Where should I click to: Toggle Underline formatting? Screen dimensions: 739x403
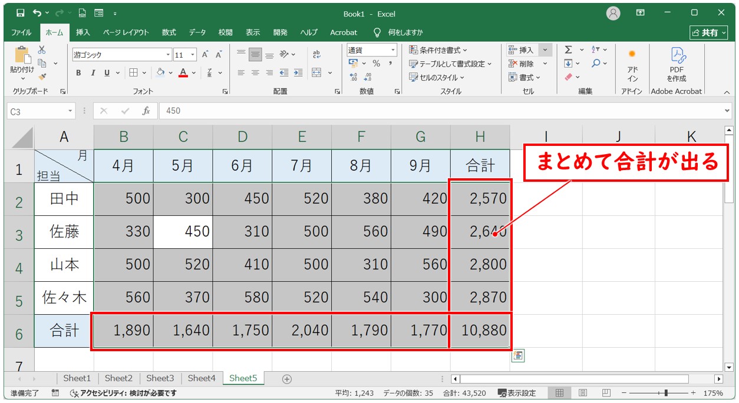click(107, 73)
